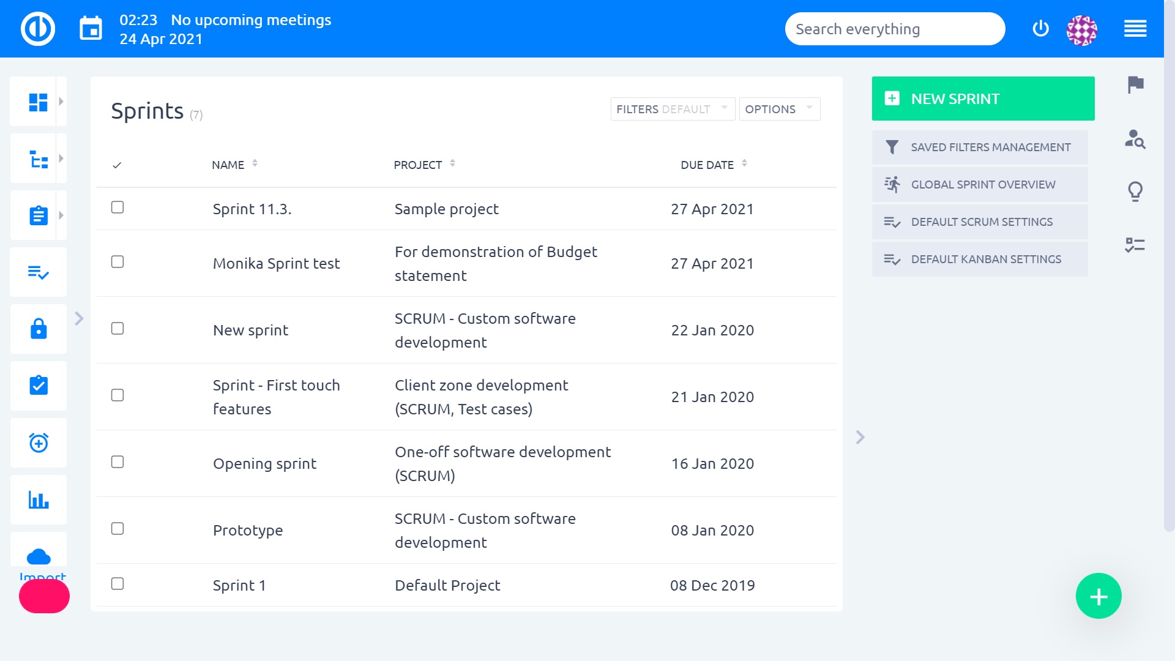Select the task list checkmark icon

click(38, 272)
